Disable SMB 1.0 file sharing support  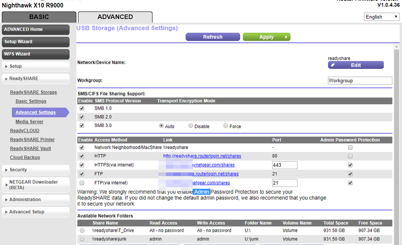point(82,108)
